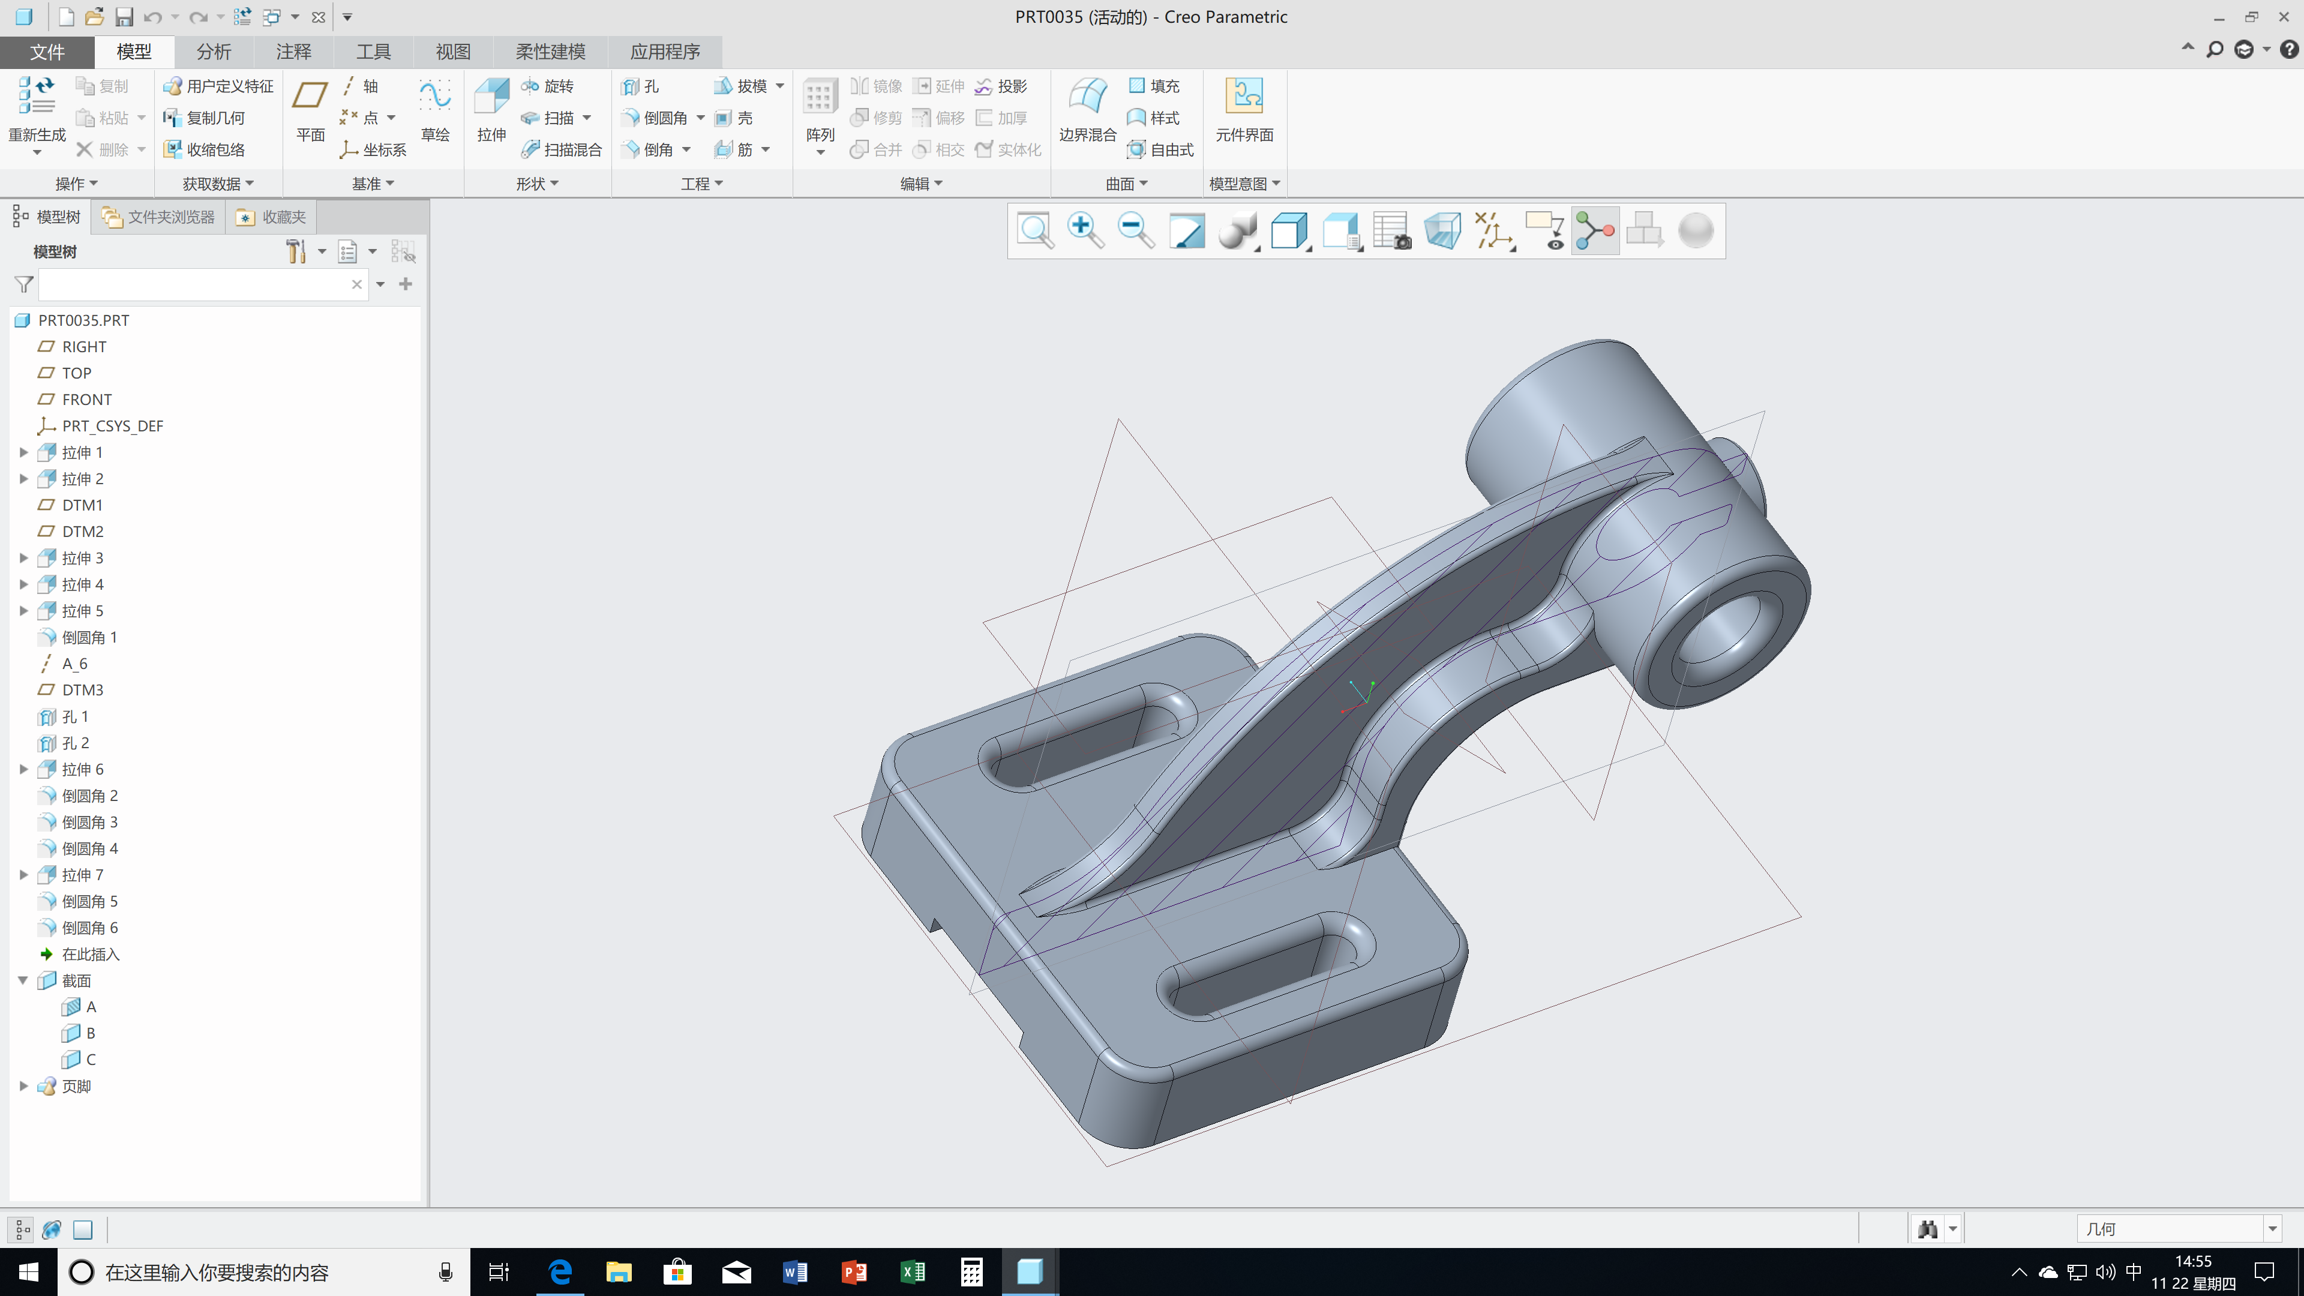Switch to the 柔性建模 ribbon tab

click(x=550, y=52)
